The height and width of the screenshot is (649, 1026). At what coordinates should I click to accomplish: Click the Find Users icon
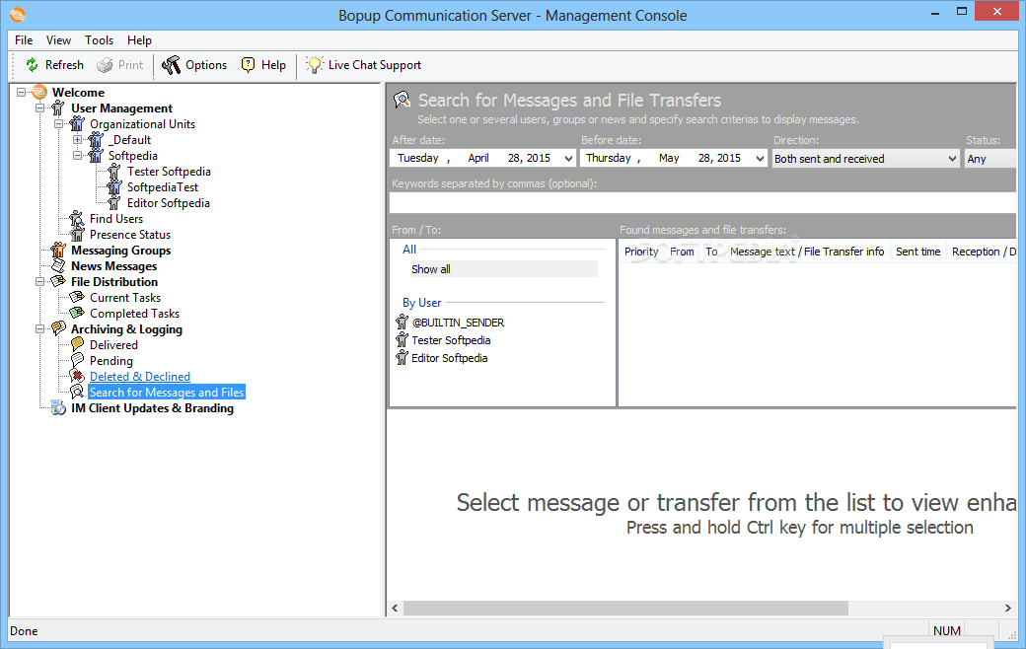[77, 219]
